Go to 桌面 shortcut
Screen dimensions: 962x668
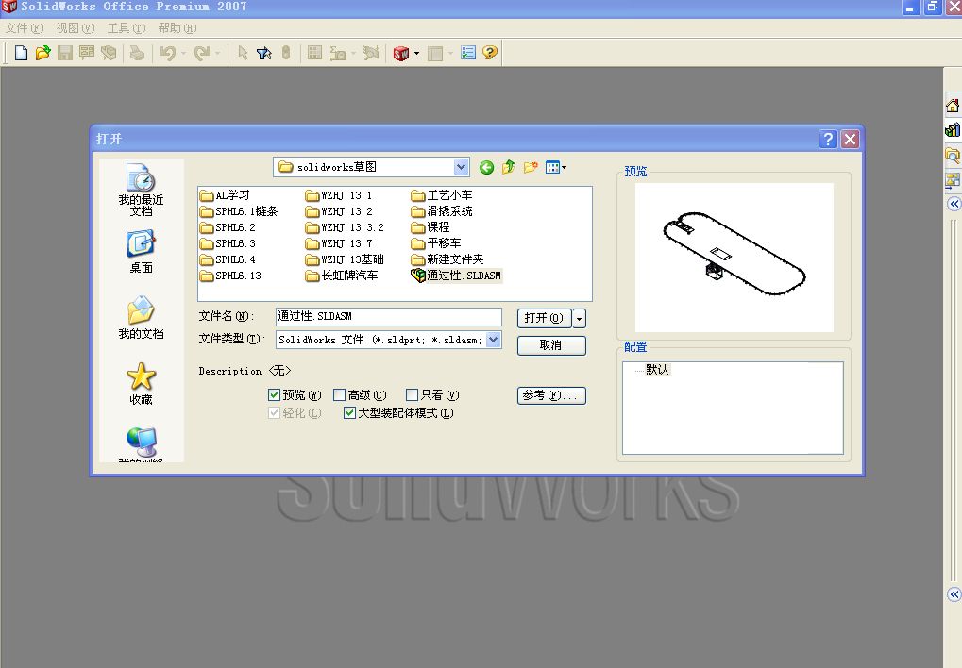(141, 252)
